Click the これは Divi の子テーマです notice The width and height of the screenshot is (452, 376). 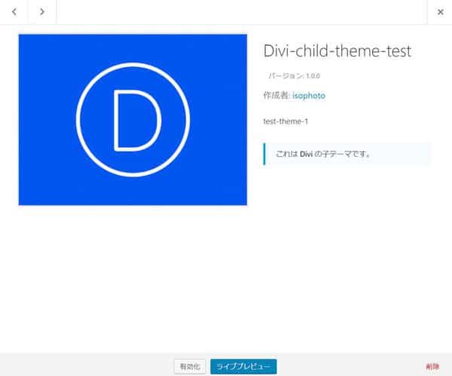pos(347,154)
